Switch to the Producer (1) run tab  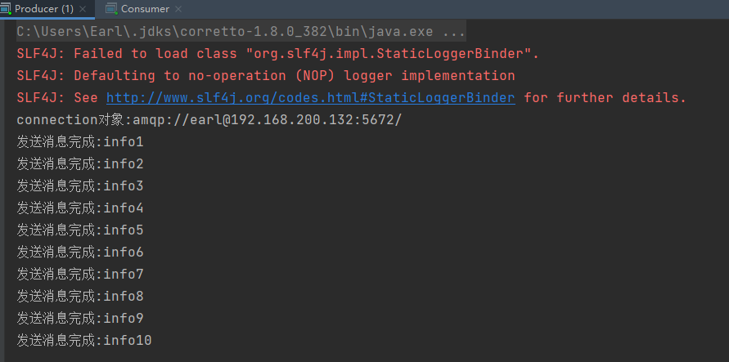coord(43,9)
